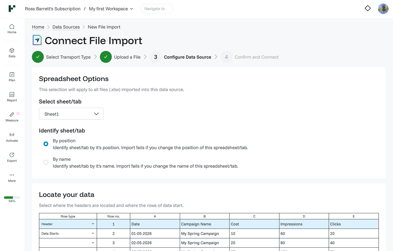Follow the Home breadcrumb link
The image size is (393, 251).
[x=38, y=27]
